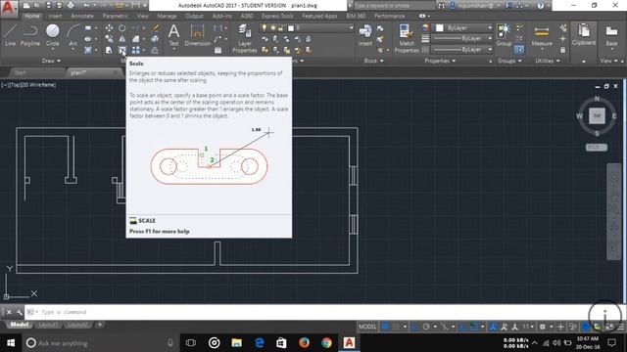This screenshot has height=352, width=627.
Task: Click the Measure tool icon
Action: (x=542, y=35)
